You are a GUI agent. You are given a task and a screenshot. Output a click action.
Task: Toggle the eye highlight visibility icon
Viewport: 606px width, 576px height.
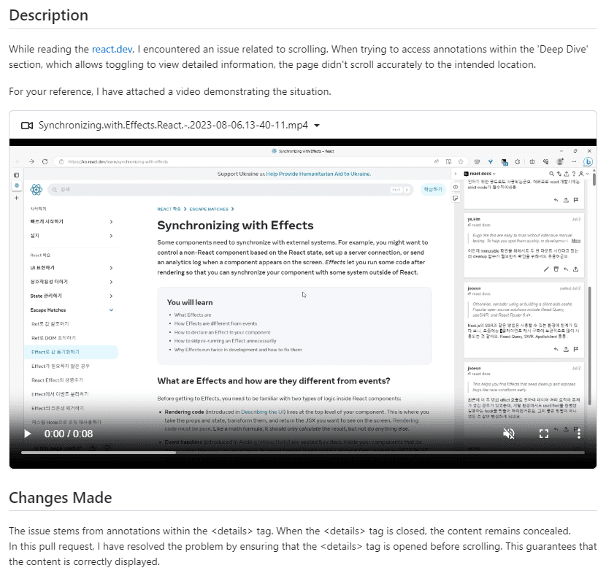tap(456, 187)
